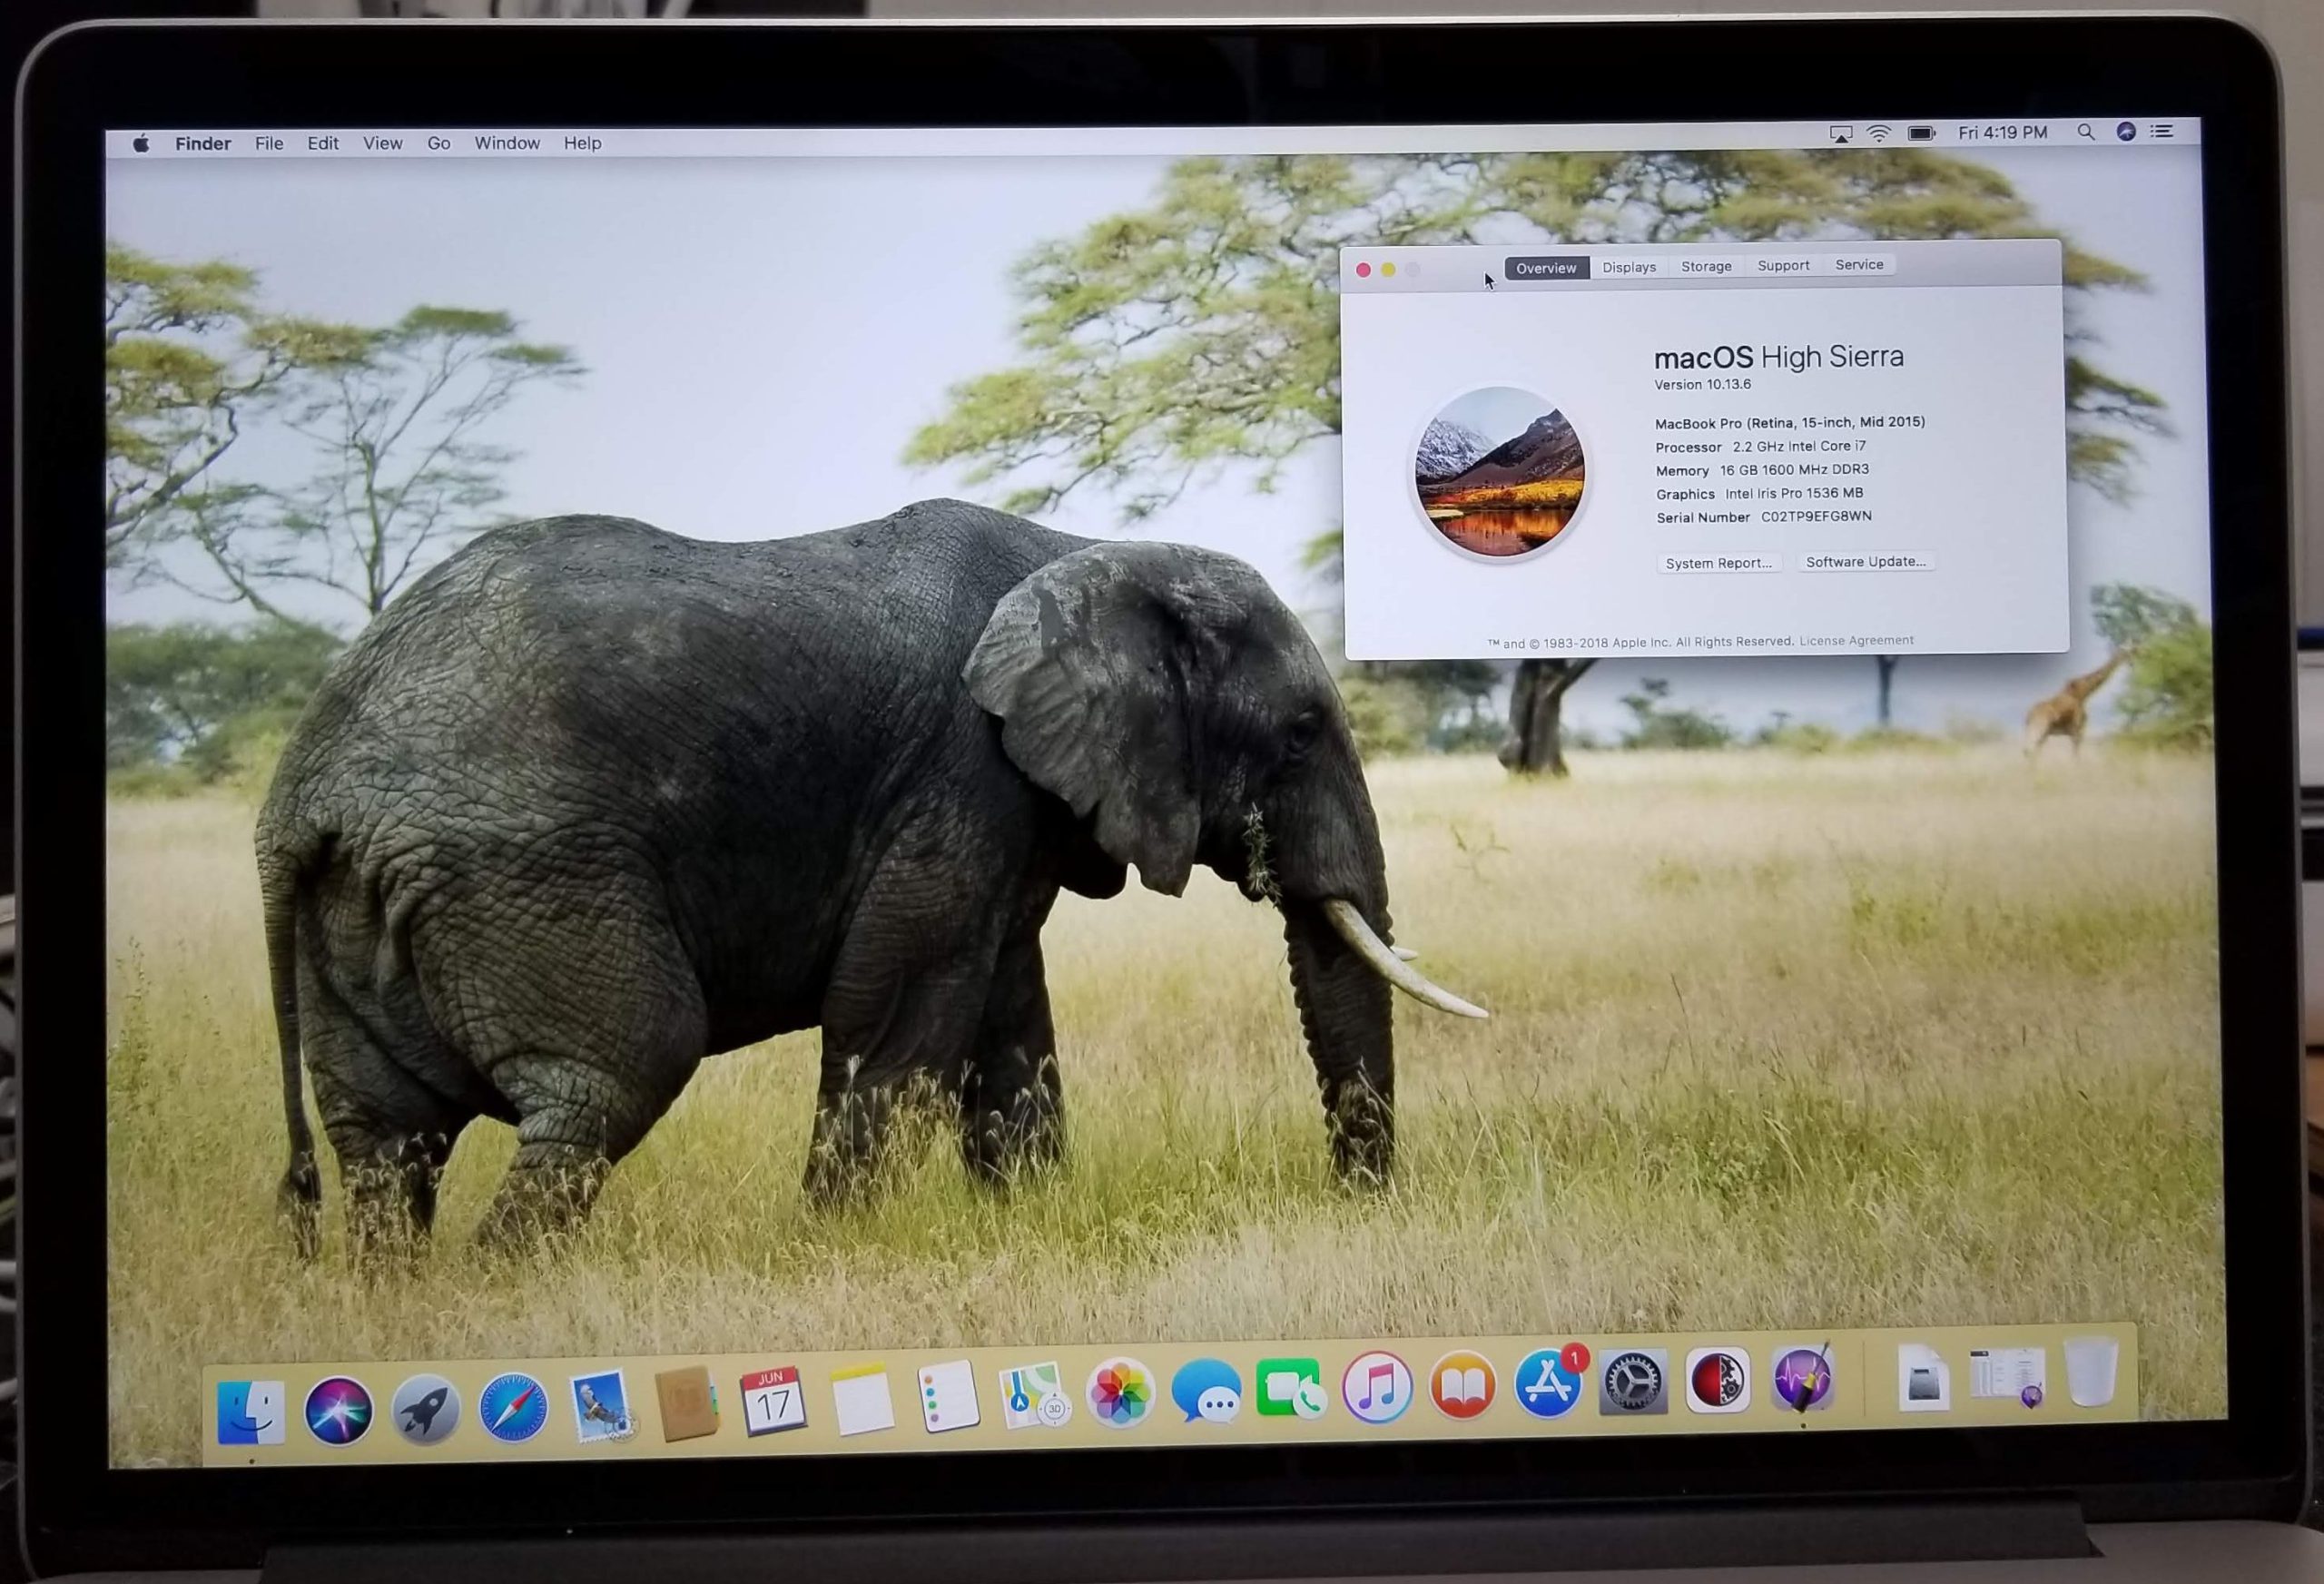Image resolution: width=2324 pixels, height=1584 pixels.
Task: Open the Apple menu
Action: tap(141, 144)
